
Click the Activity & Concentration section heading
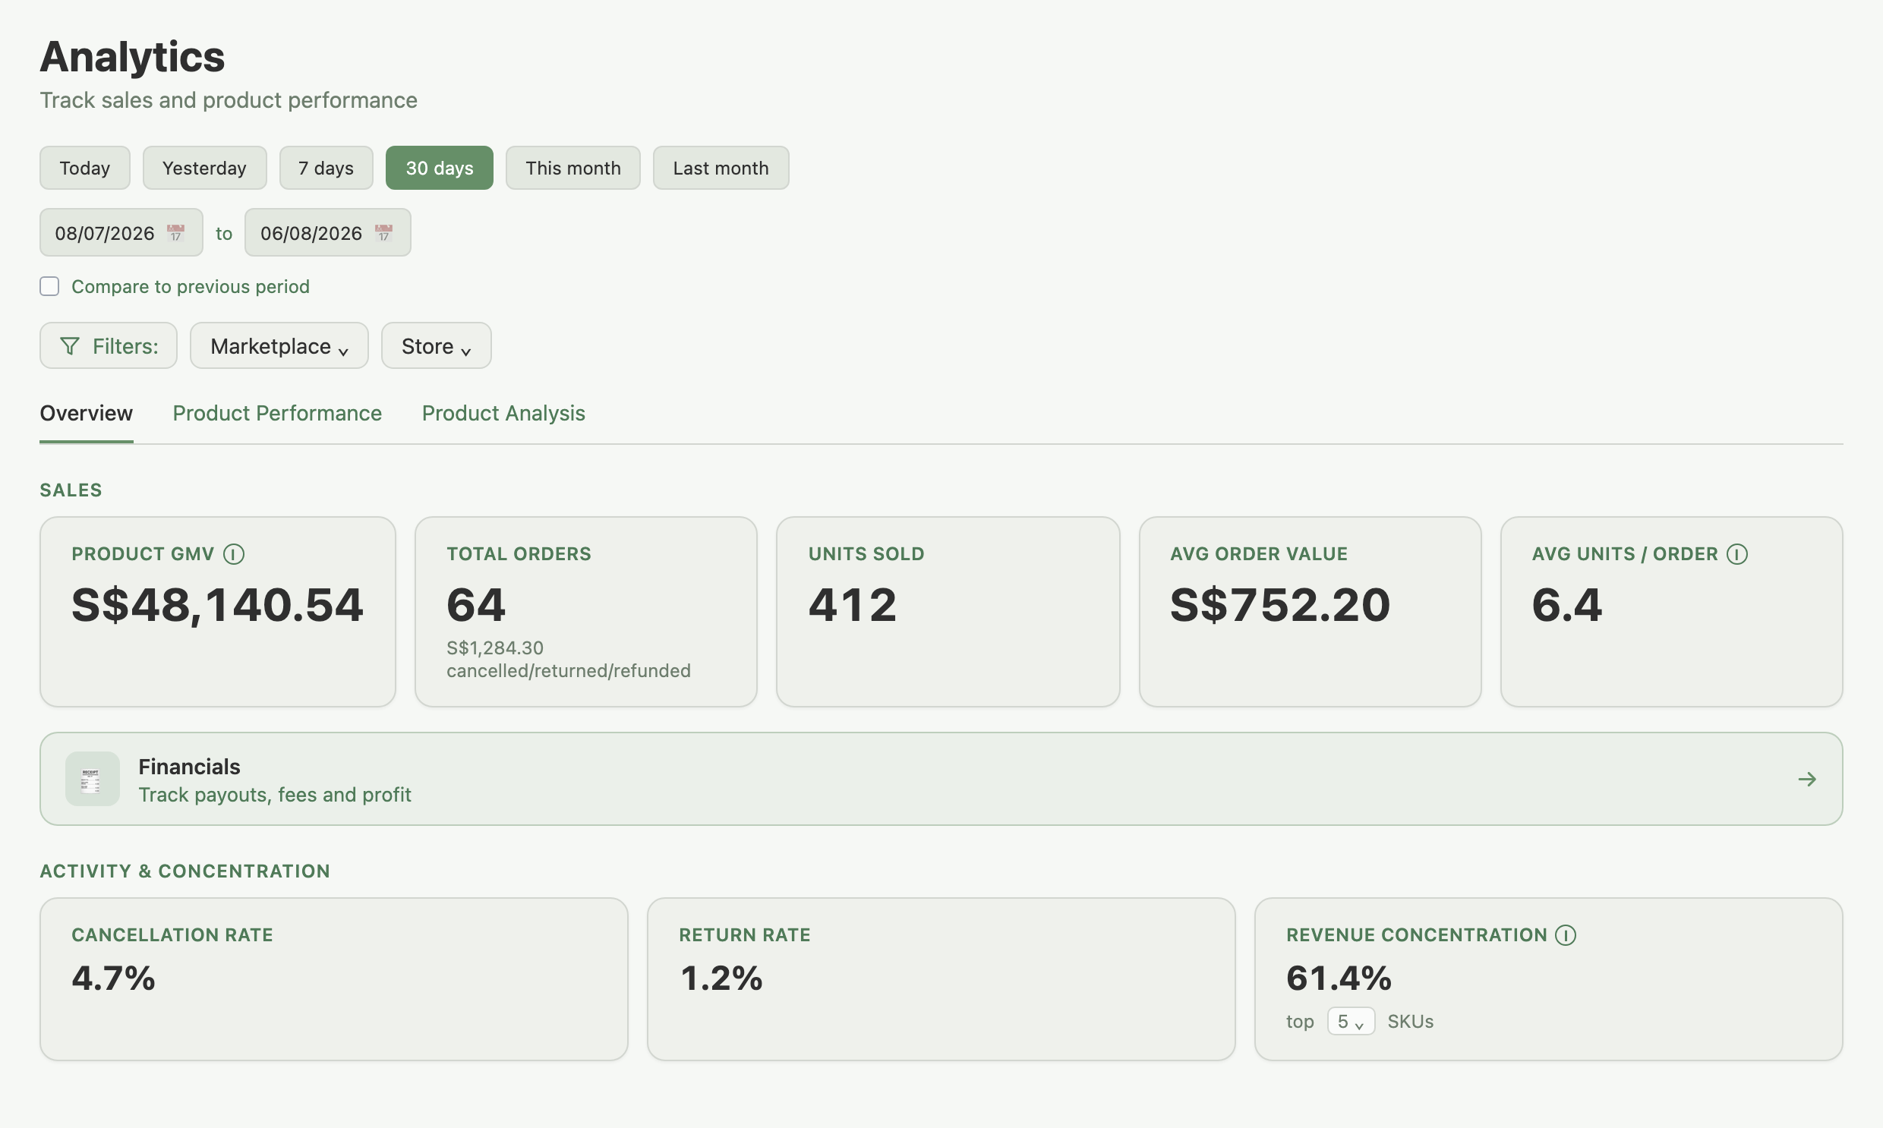coord(185,871)
